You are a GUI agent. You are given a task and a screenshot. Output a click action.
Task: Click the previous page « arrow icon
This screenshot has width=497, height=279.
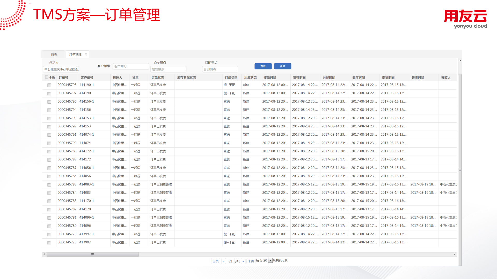(224, 261)
